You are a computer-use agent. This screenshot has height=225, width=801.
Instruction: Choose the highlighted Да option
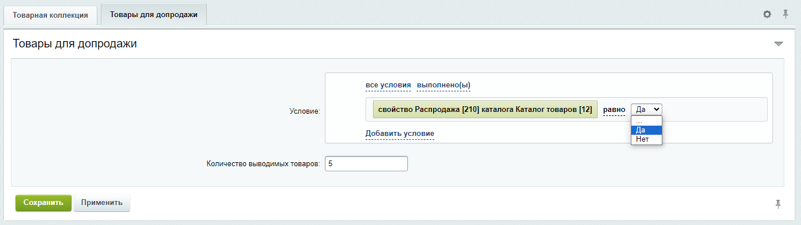click(x=646, y=130)
